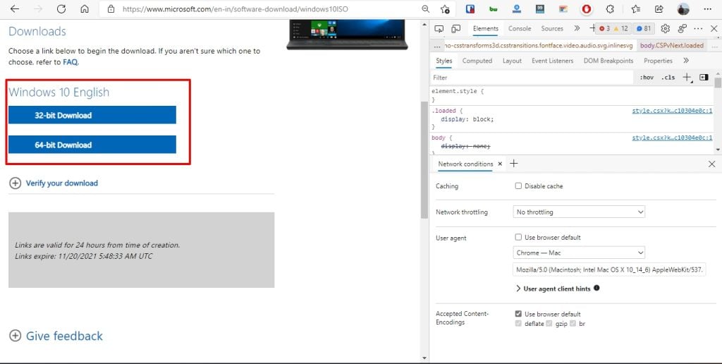Open DevTools settings gear
Viewport: 722px width, 364px height.
[x=665, y=28]
